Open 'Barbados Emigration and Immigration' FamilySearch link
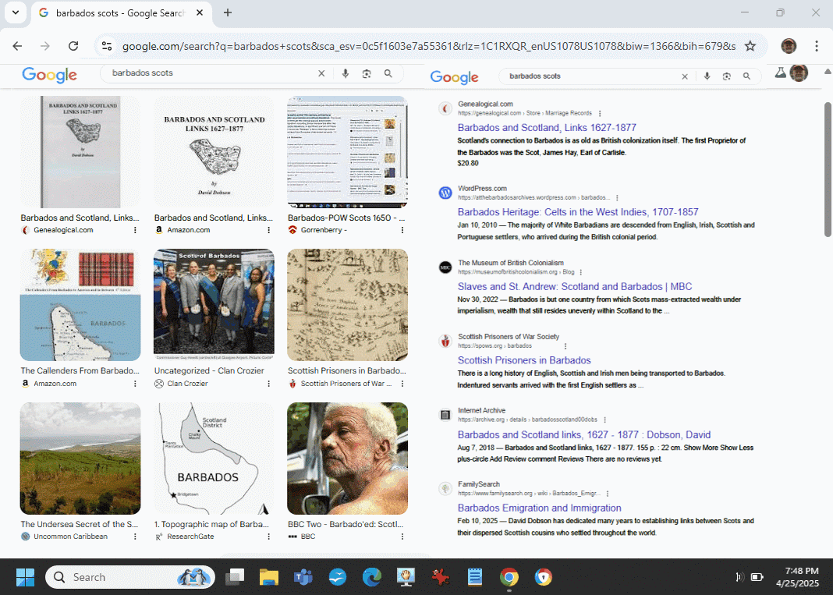833x595 pixels. coord(539,508)
